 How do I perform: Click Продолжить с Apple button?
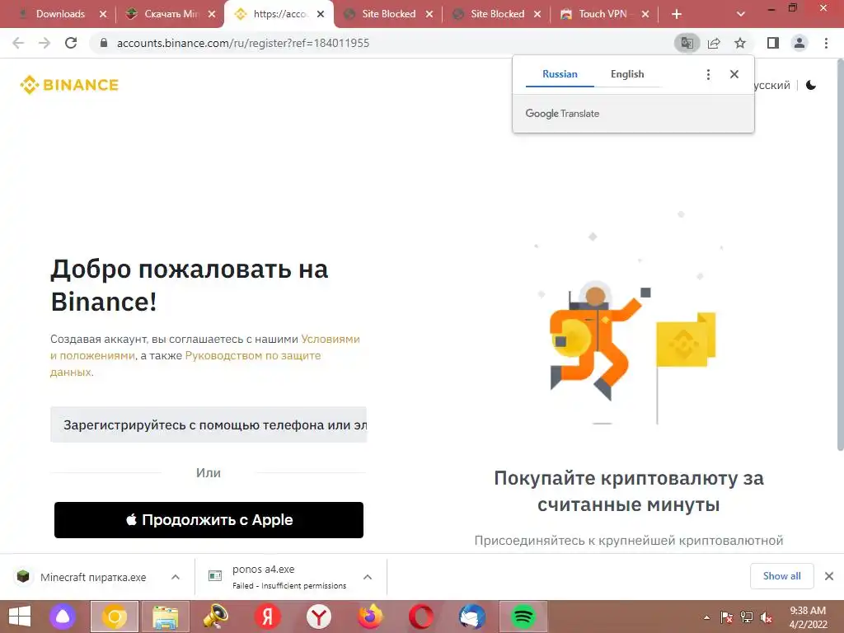[x=209, y=520]
